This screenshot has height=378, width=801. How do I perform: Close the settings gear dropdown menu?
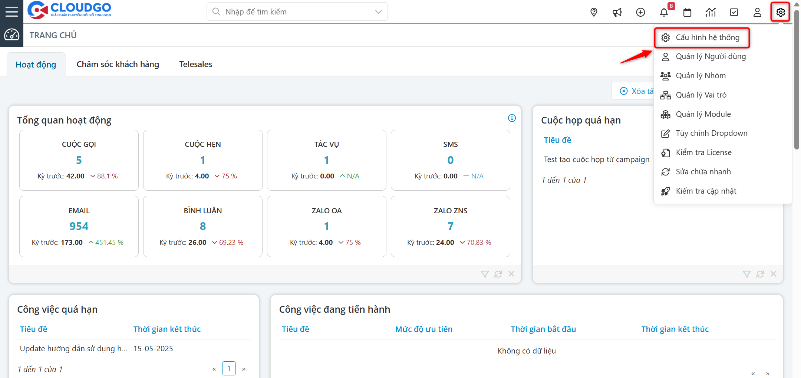click(780, 12)
